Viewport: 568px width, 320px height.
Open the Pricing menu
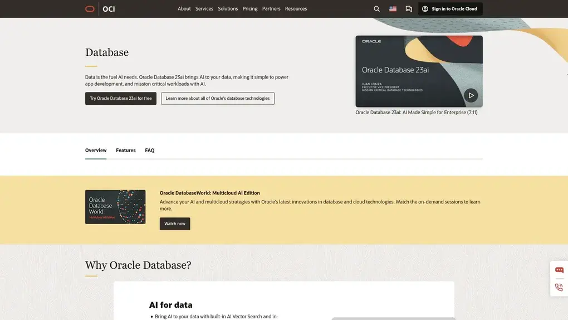pyautogui.click(x=250, y=9)
